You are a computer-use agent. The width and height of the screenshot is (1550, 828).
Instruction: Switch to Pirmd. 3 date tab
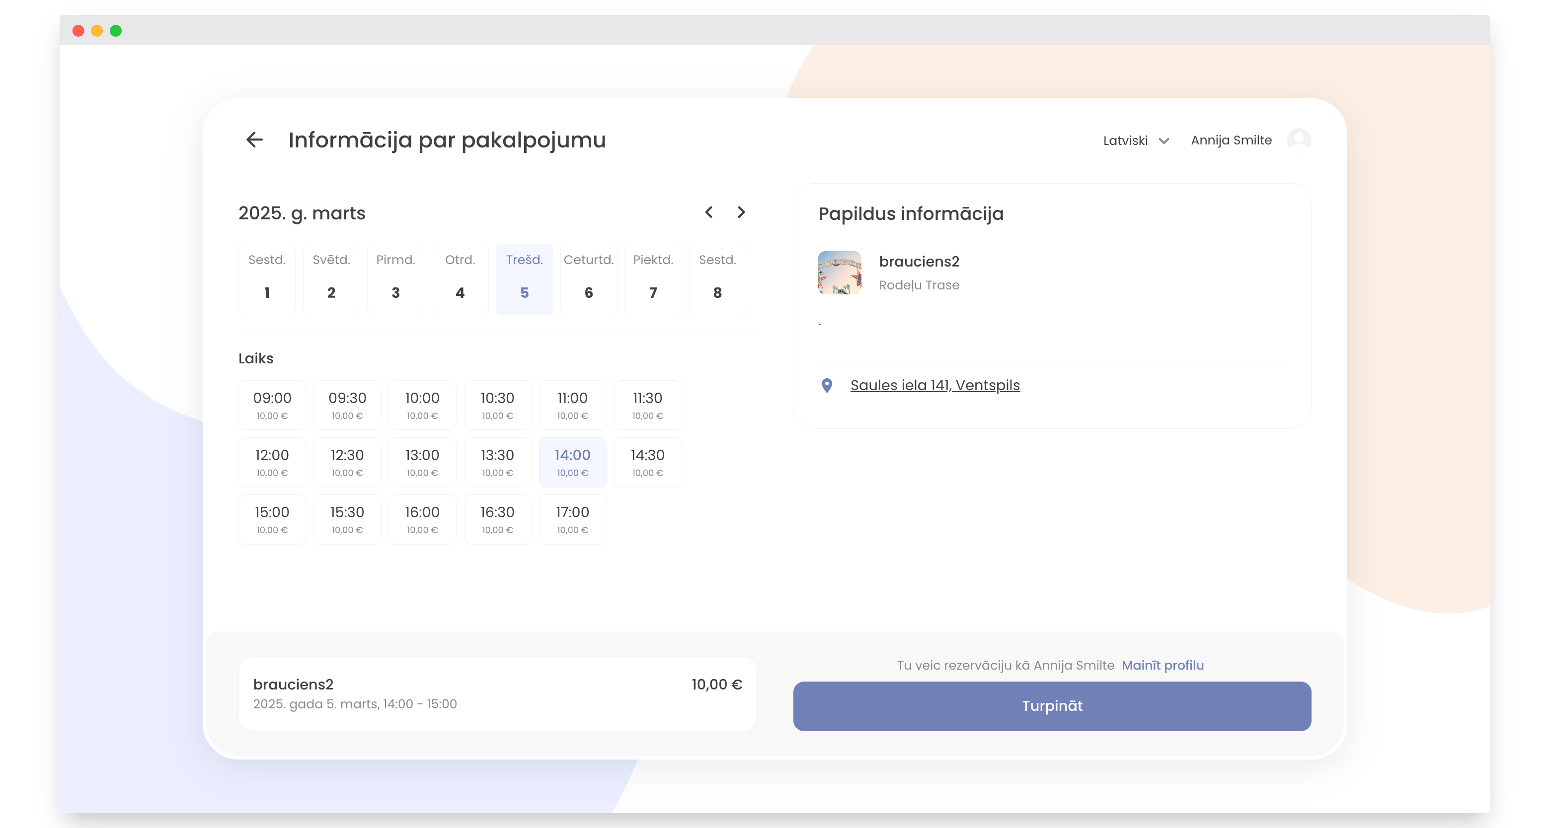pyautogui.click(x=395, y=279)
